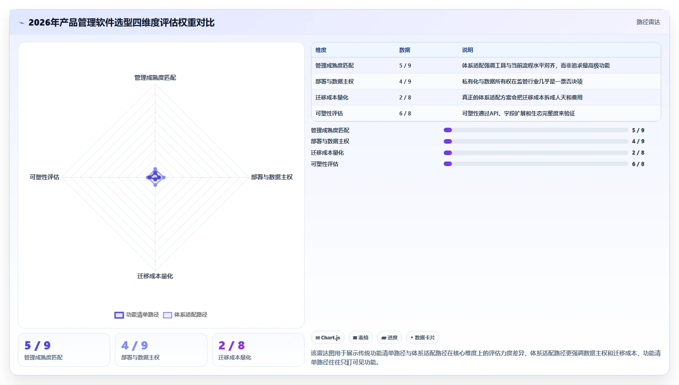This screenshot has height=385, width=679.
Task: Toggle the 功能清单路径 legend swatch
Action: (119, 315)
